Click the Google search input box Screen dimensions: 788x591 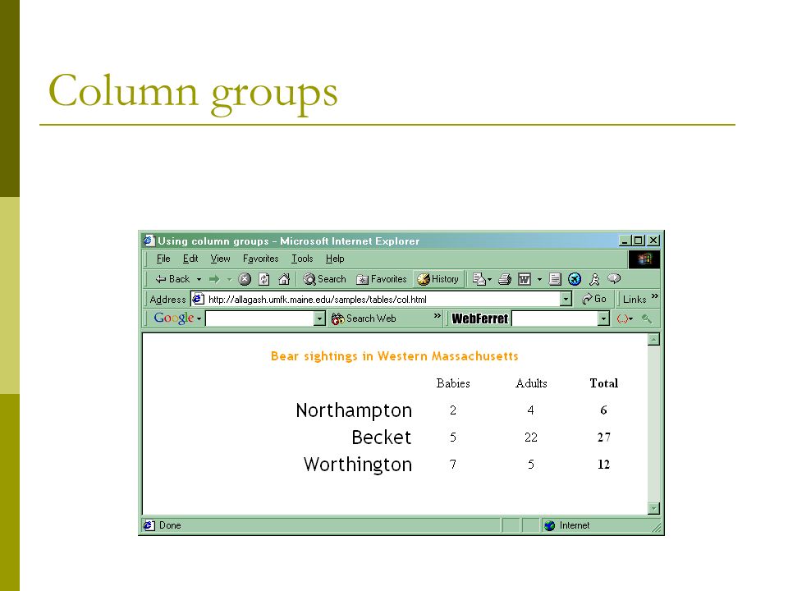pos(259,318)
